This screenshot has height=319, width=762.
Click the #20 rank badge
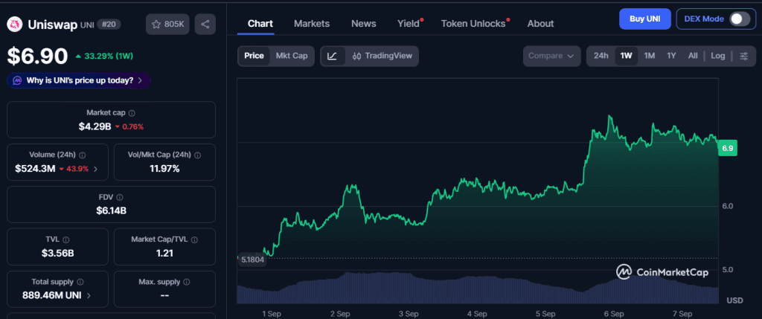[109, 25]
